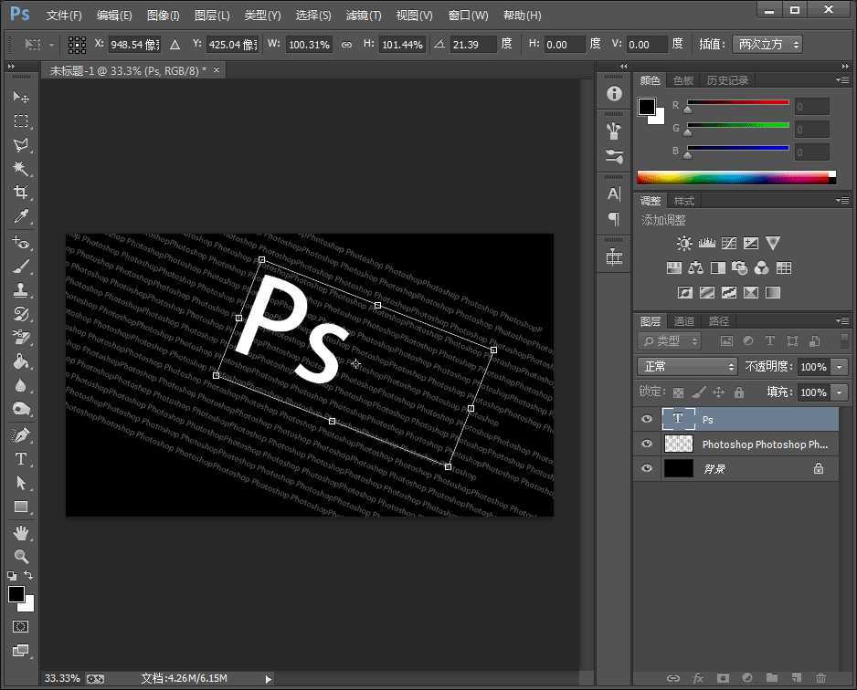This screenshot has height=690, width=857.
Task: Add a Curves adjustment from the Adjustments panel
Action: (x=728, y=243)
